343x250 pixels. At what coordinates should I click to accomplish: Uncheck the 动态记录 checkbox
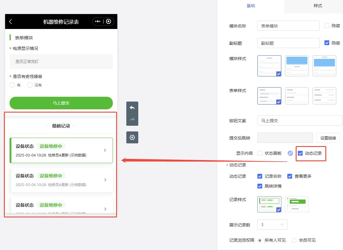(x=300, y=153)
